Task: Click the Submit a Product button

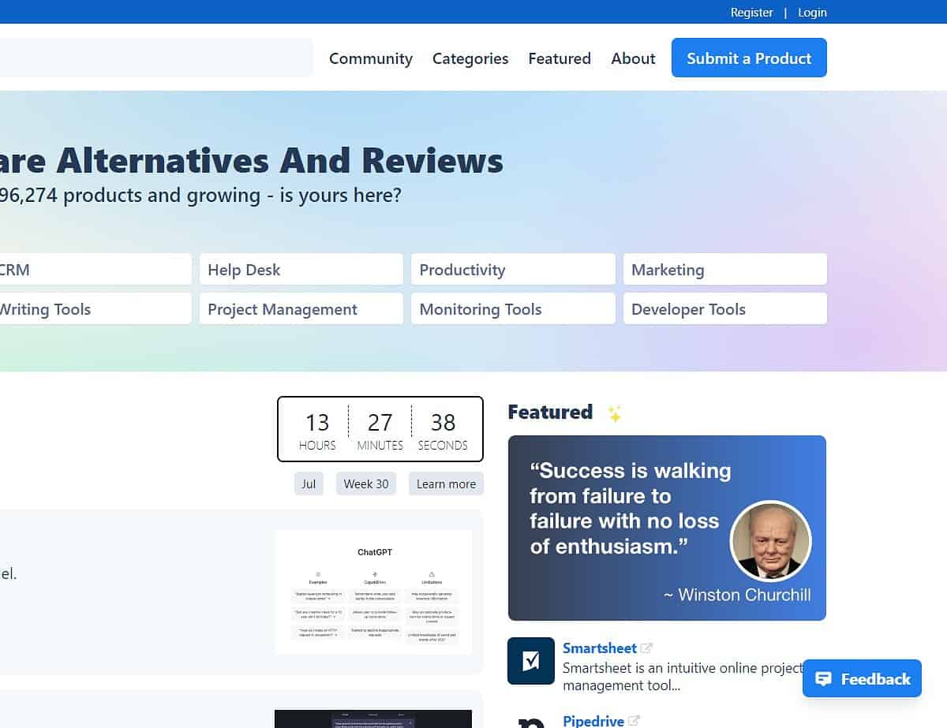Action: (x=749, y=58)
